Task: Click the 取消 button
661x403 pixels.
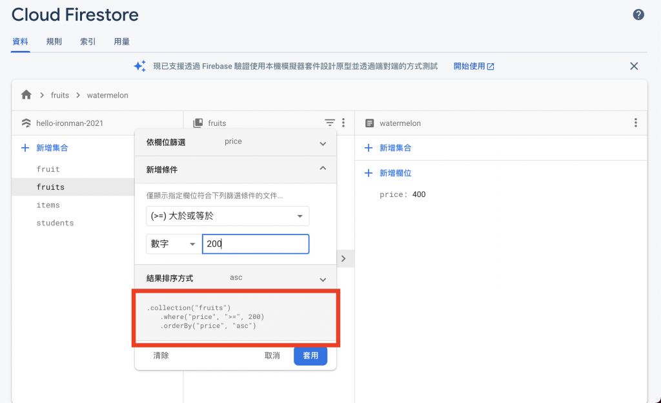Action: pos(272,356)
